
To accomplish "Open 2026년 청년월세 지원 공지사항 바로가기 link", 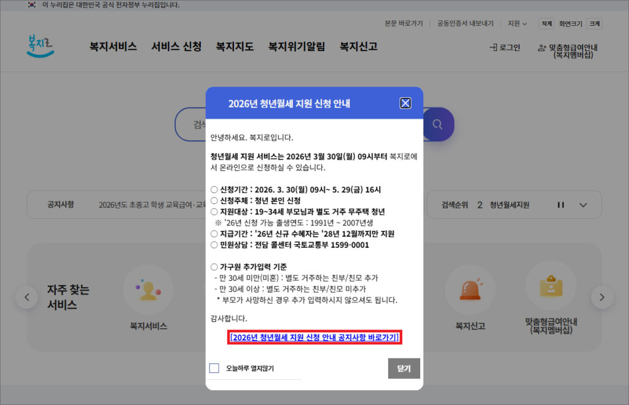I will click(314, 337).
